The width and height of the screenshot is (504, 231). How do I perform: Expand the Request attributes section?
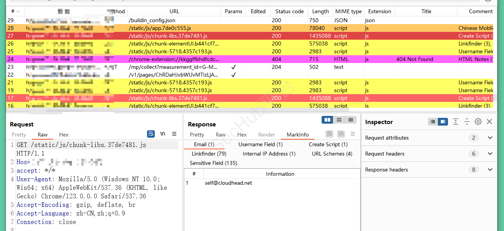coord(490,138)
